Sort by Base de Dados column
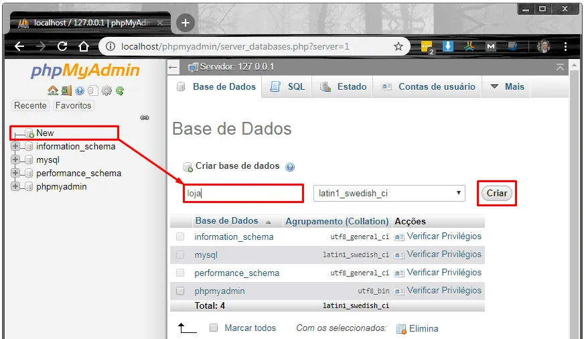 (x=226, y=221)
